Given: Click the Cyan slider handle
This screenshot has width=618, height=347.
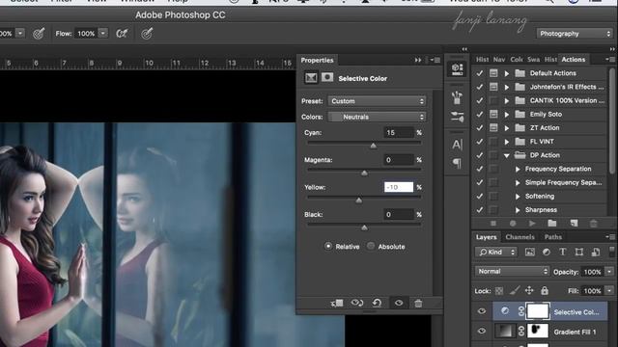Looking at the screenshot, I should coord(373,146).
